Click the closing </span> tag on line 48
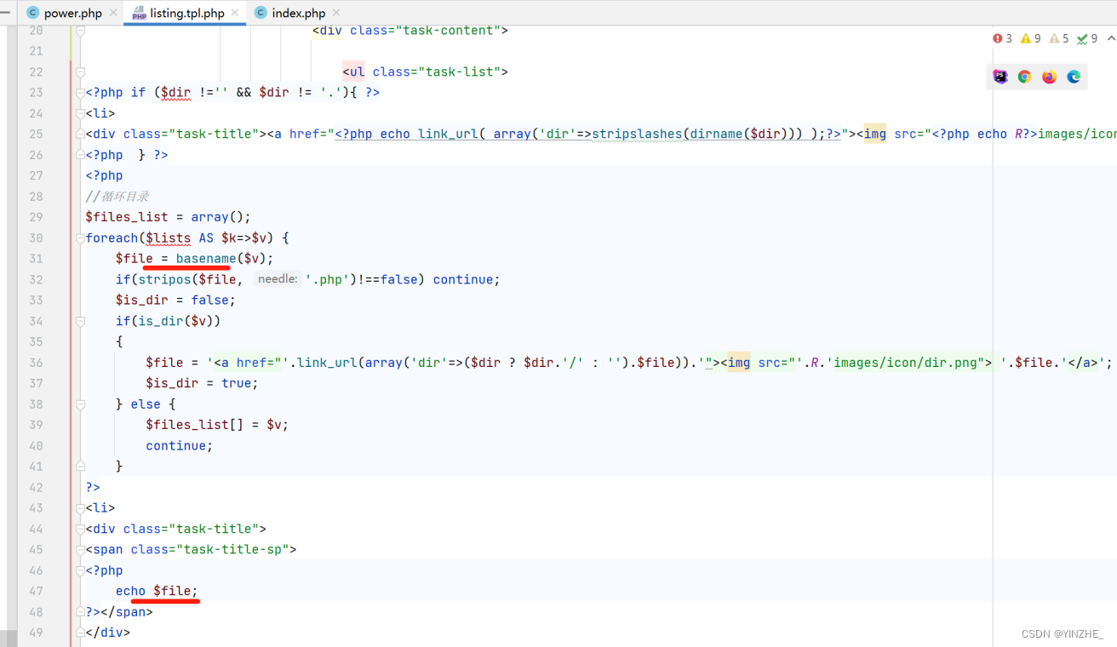Image resolution: width=1117 pixels, height=647 pixels. 127,611
